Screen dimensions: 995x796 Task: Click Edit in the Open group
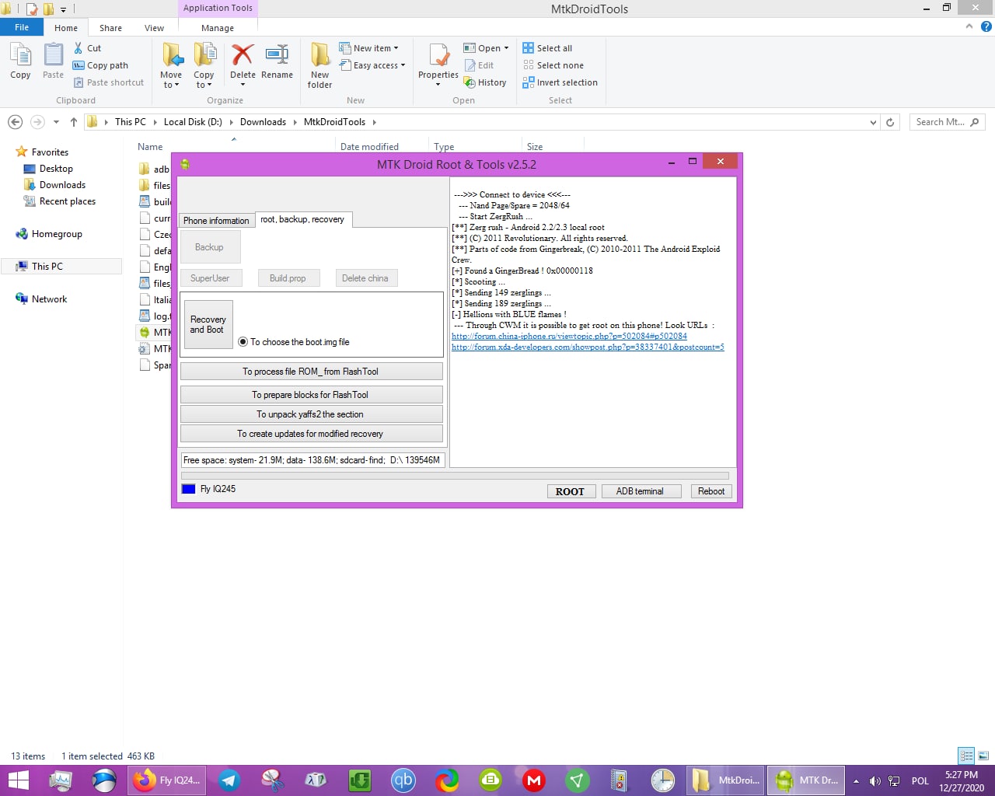coord(479,65)
